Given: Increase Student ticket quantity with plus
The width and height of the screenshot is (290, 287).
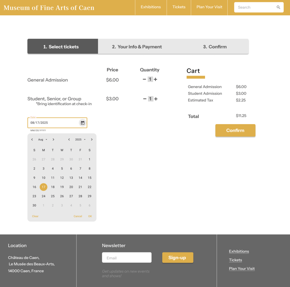Looking at the screenshot, I should [x=156, y=99].
